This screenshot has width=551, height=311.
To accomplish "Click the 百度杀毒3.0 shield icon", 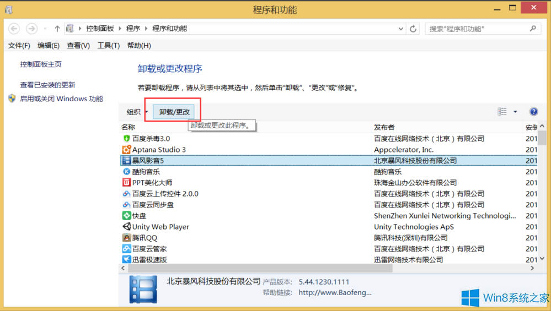I will pos(126,139).
